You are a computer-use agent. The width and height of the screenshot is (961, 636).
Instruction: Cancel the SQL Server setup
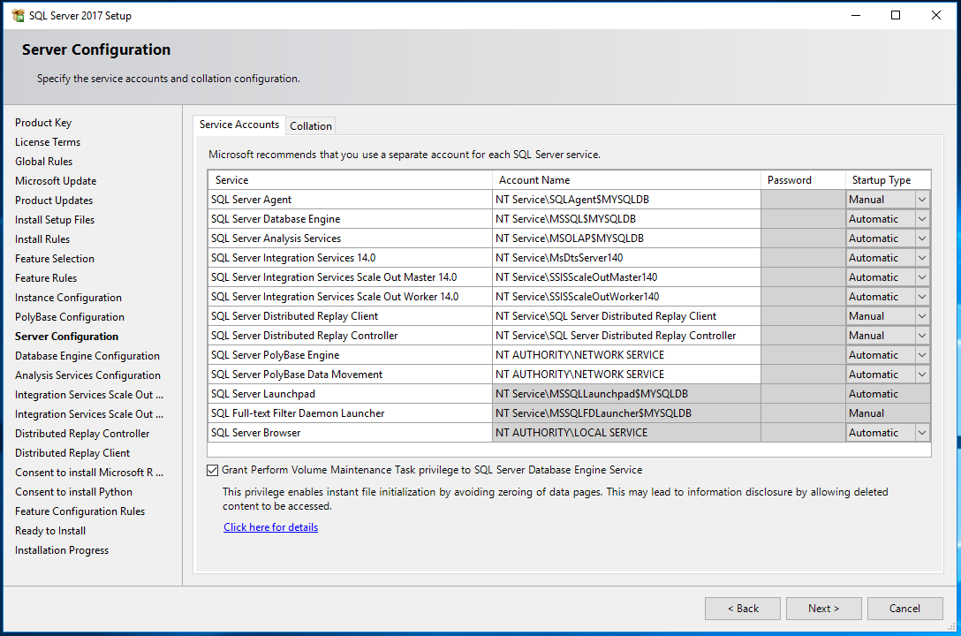coord(904,609)
